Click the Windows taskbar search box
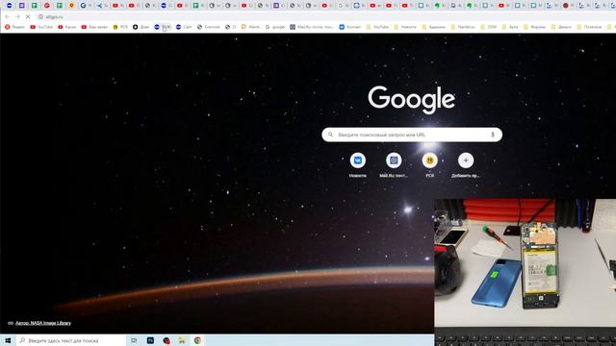Image resolution: width=616 pixels, height=346 pixels. pyautogui.click(x=70, y=340)
